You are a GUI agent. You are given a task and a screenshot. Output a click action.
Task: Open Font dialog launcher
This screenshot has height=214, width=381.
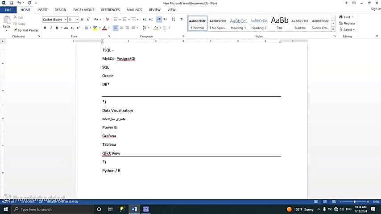[109, 36]
